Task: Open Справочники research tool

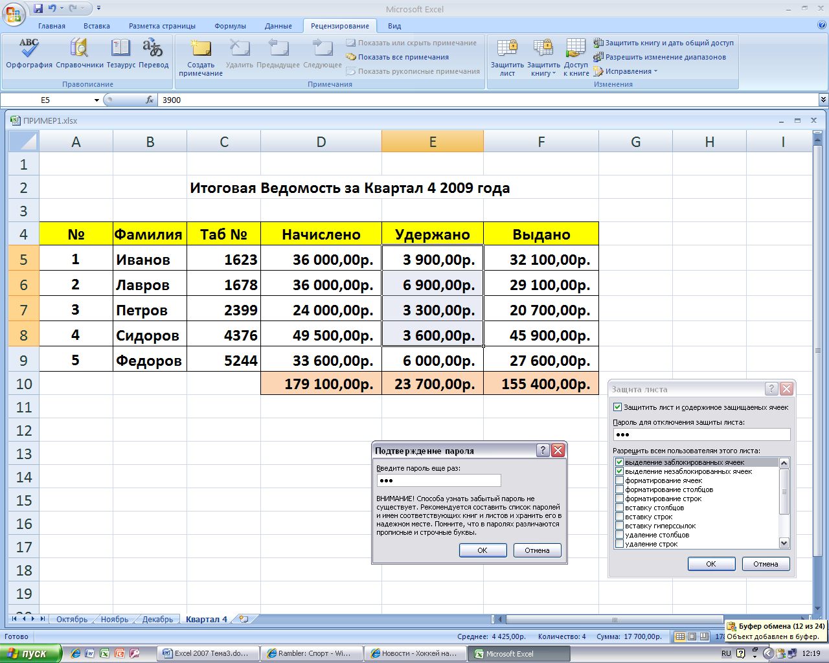Action: click(80, 53)
